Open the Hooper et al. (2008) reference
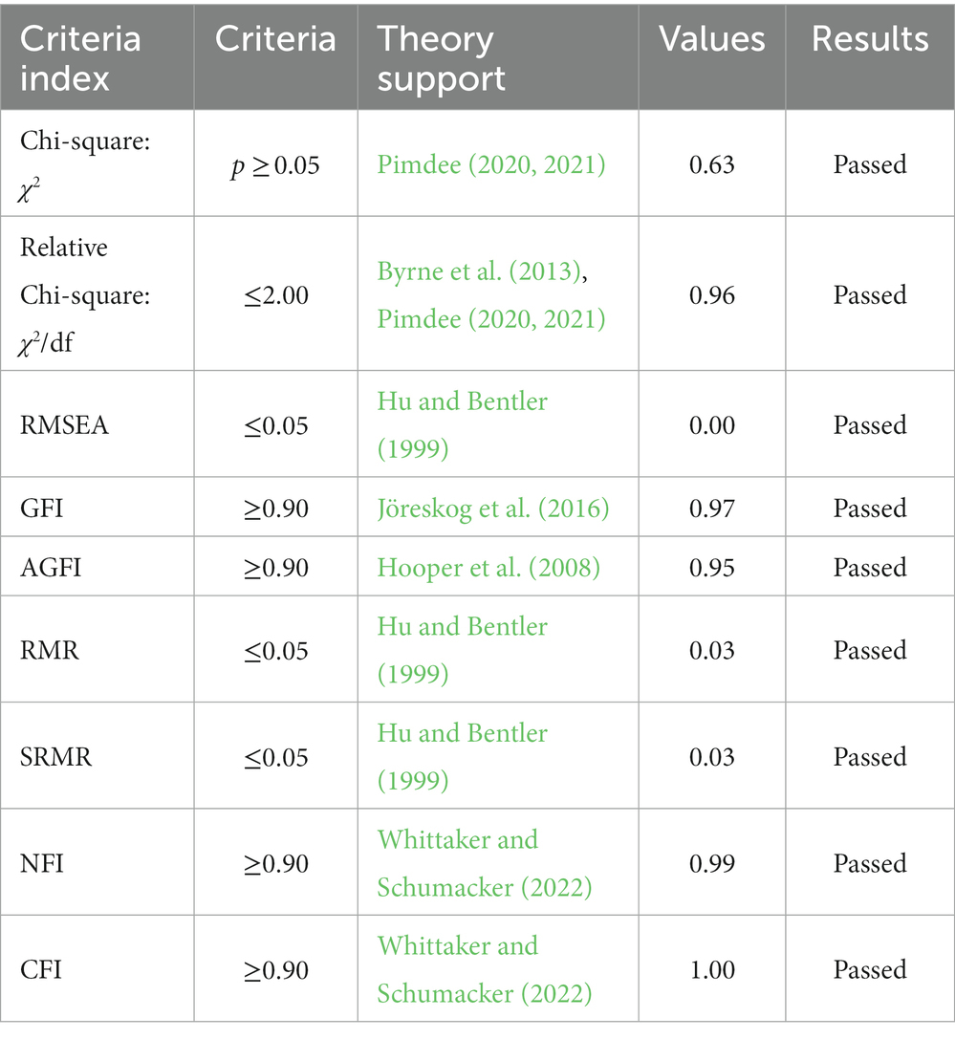955x1039 pixels. tap(488, 568)
